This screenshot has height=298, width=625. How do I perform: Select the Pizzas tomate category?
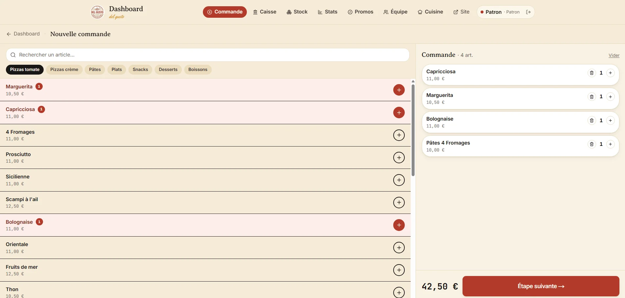[x=25, y=70]
